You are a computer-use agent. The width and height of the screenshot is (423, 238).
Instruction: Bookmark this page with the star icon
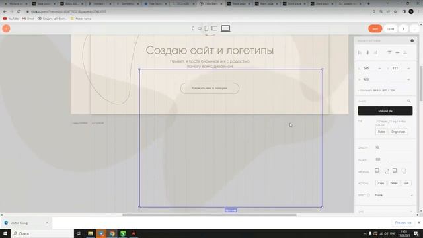(x=395, y=12)
